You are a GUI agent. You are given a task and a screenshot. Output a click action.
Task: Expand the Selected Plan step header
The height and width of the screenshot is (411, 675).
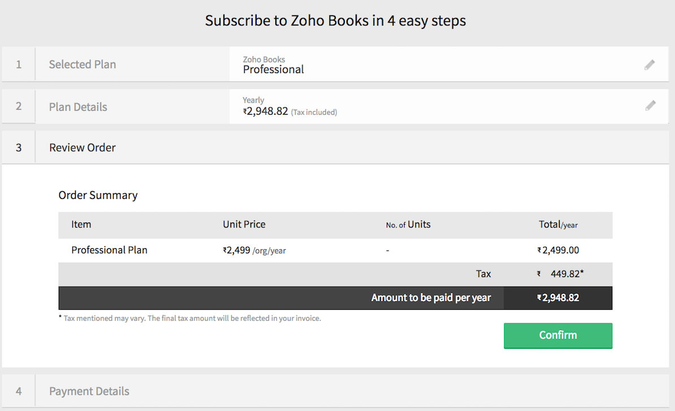tap(83, 64)
